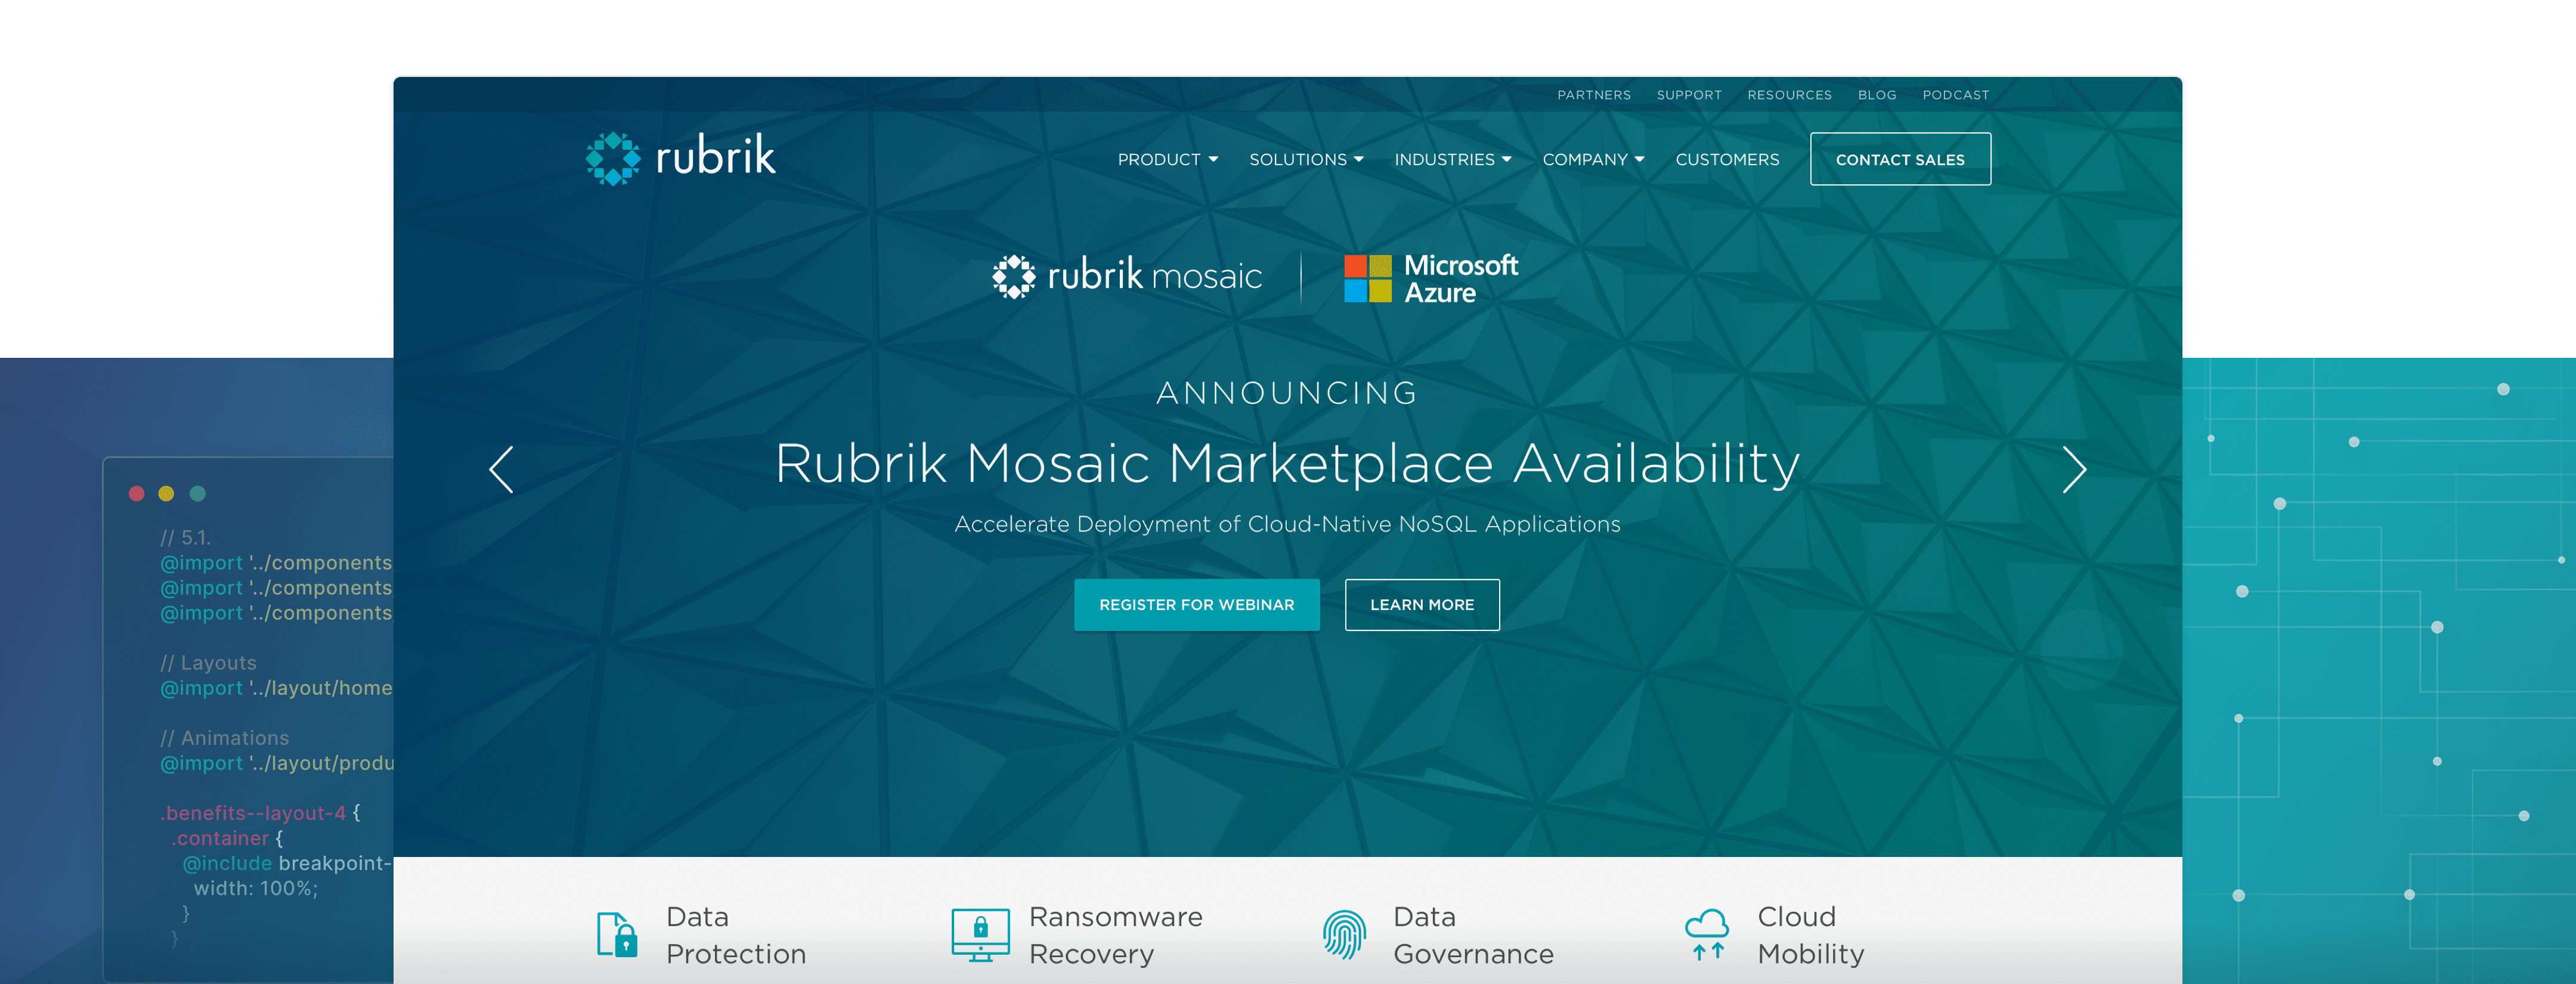Open the Partners top link

tap(1593, 95)
